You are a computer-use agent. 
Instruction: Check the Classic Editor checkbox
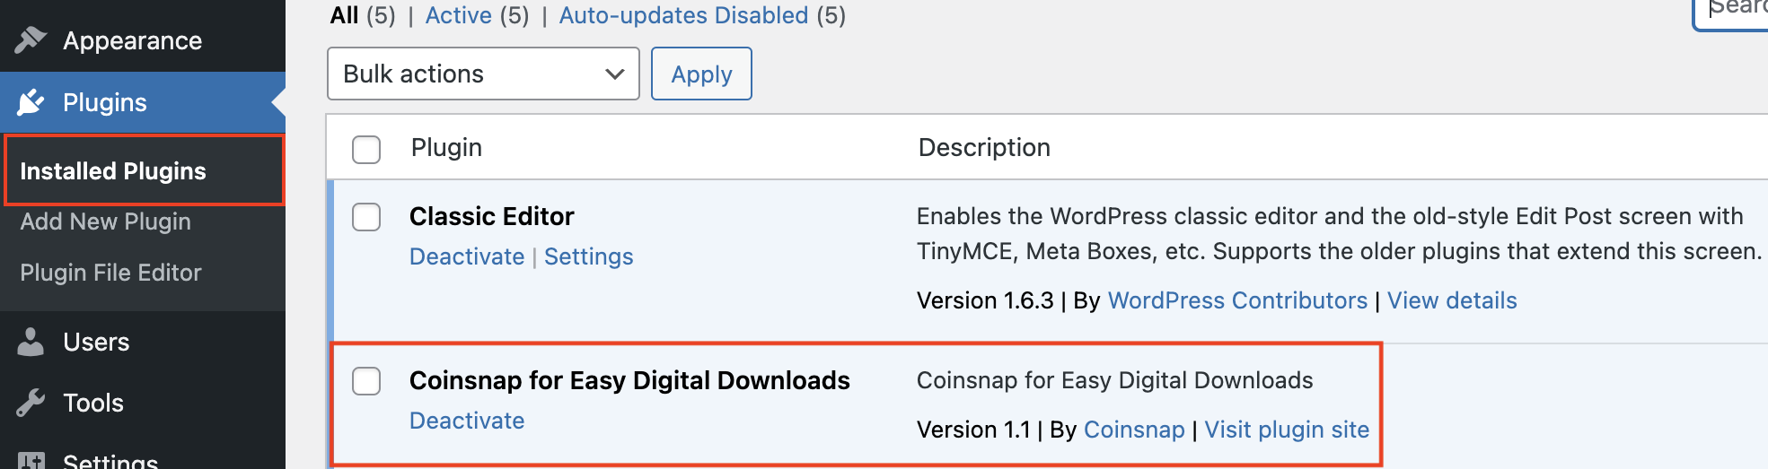(x=366, y=217)
